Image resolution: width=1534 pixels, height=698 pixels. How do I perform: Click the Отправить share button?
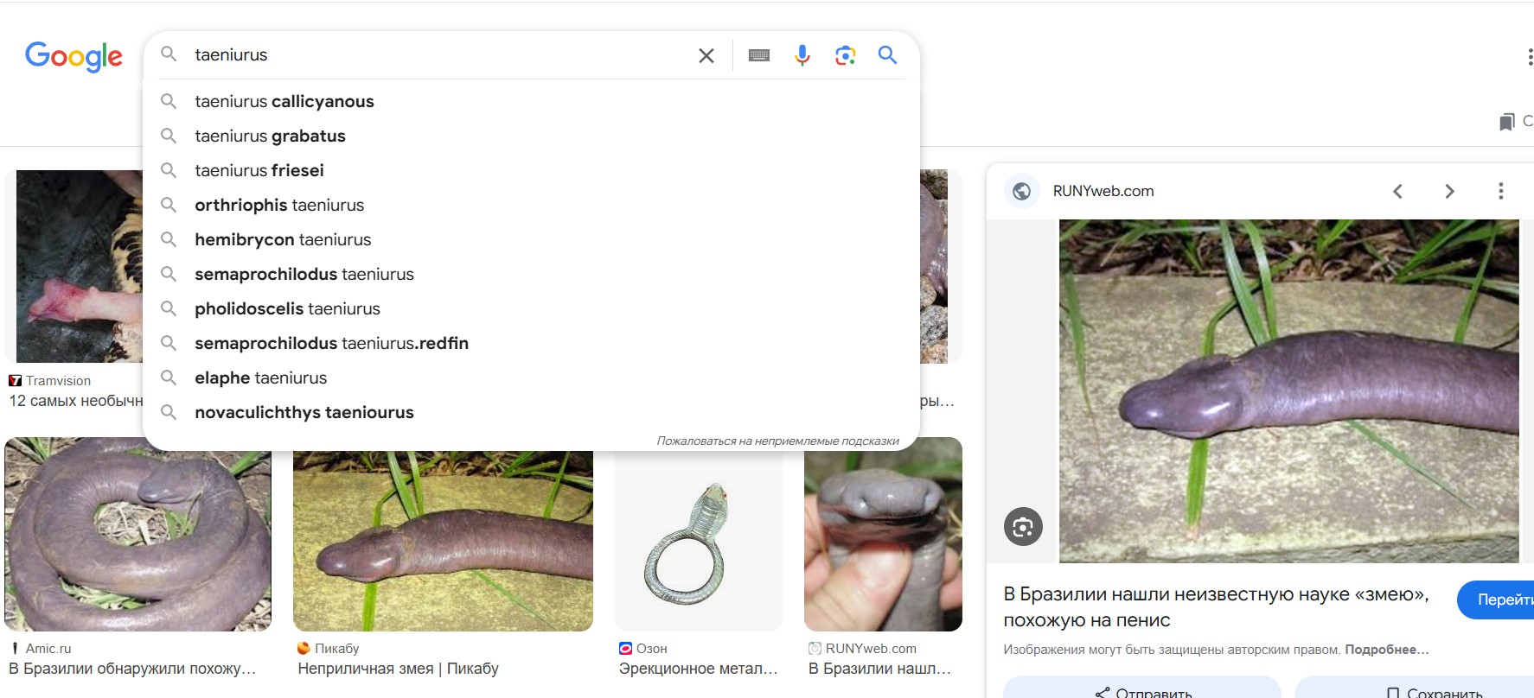(1141, 688)
